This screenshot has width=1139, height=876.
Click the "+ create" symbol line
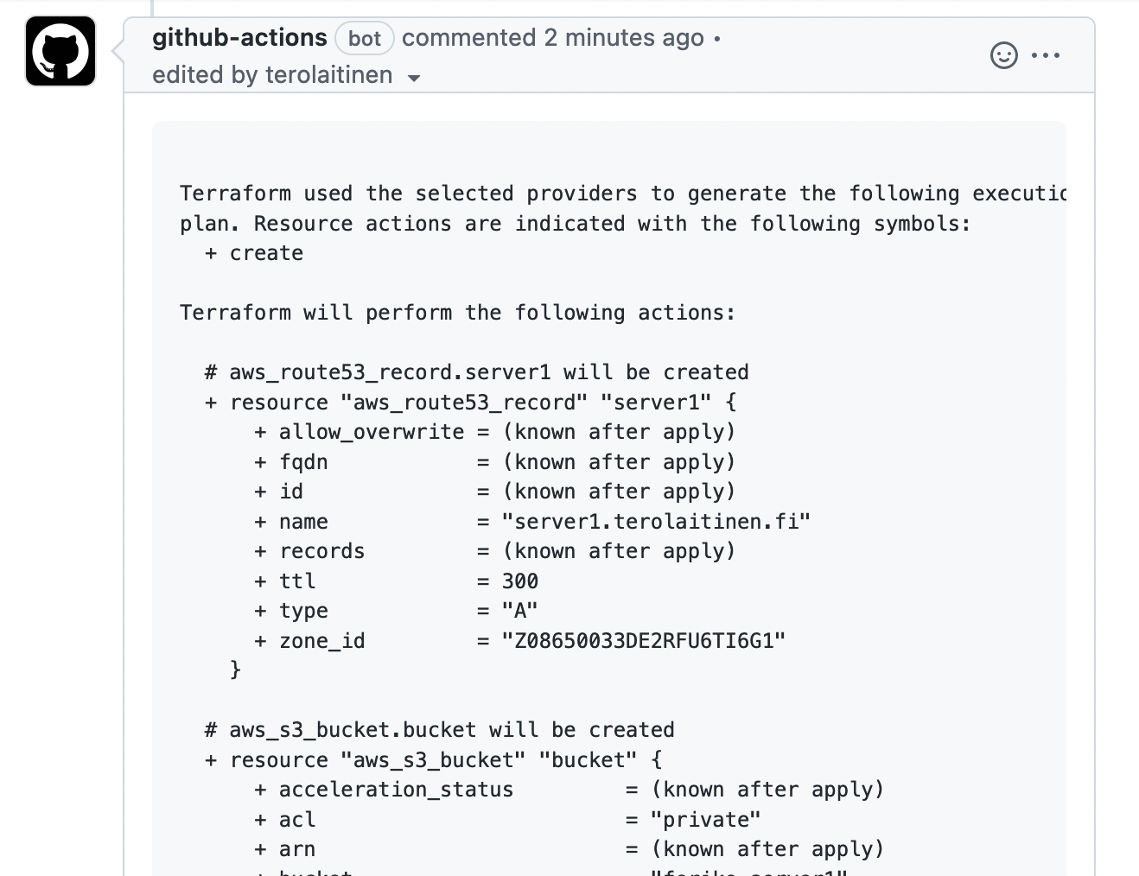[254, 253]
